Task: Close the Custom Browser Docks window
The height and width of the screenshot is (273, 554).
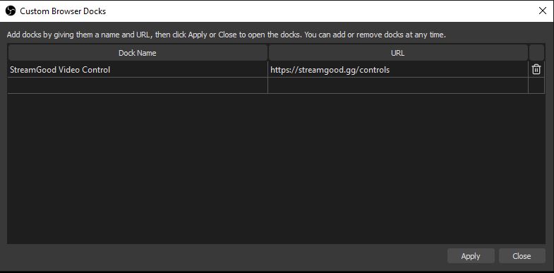Action: pyautogui.click(x=542, y=11)
